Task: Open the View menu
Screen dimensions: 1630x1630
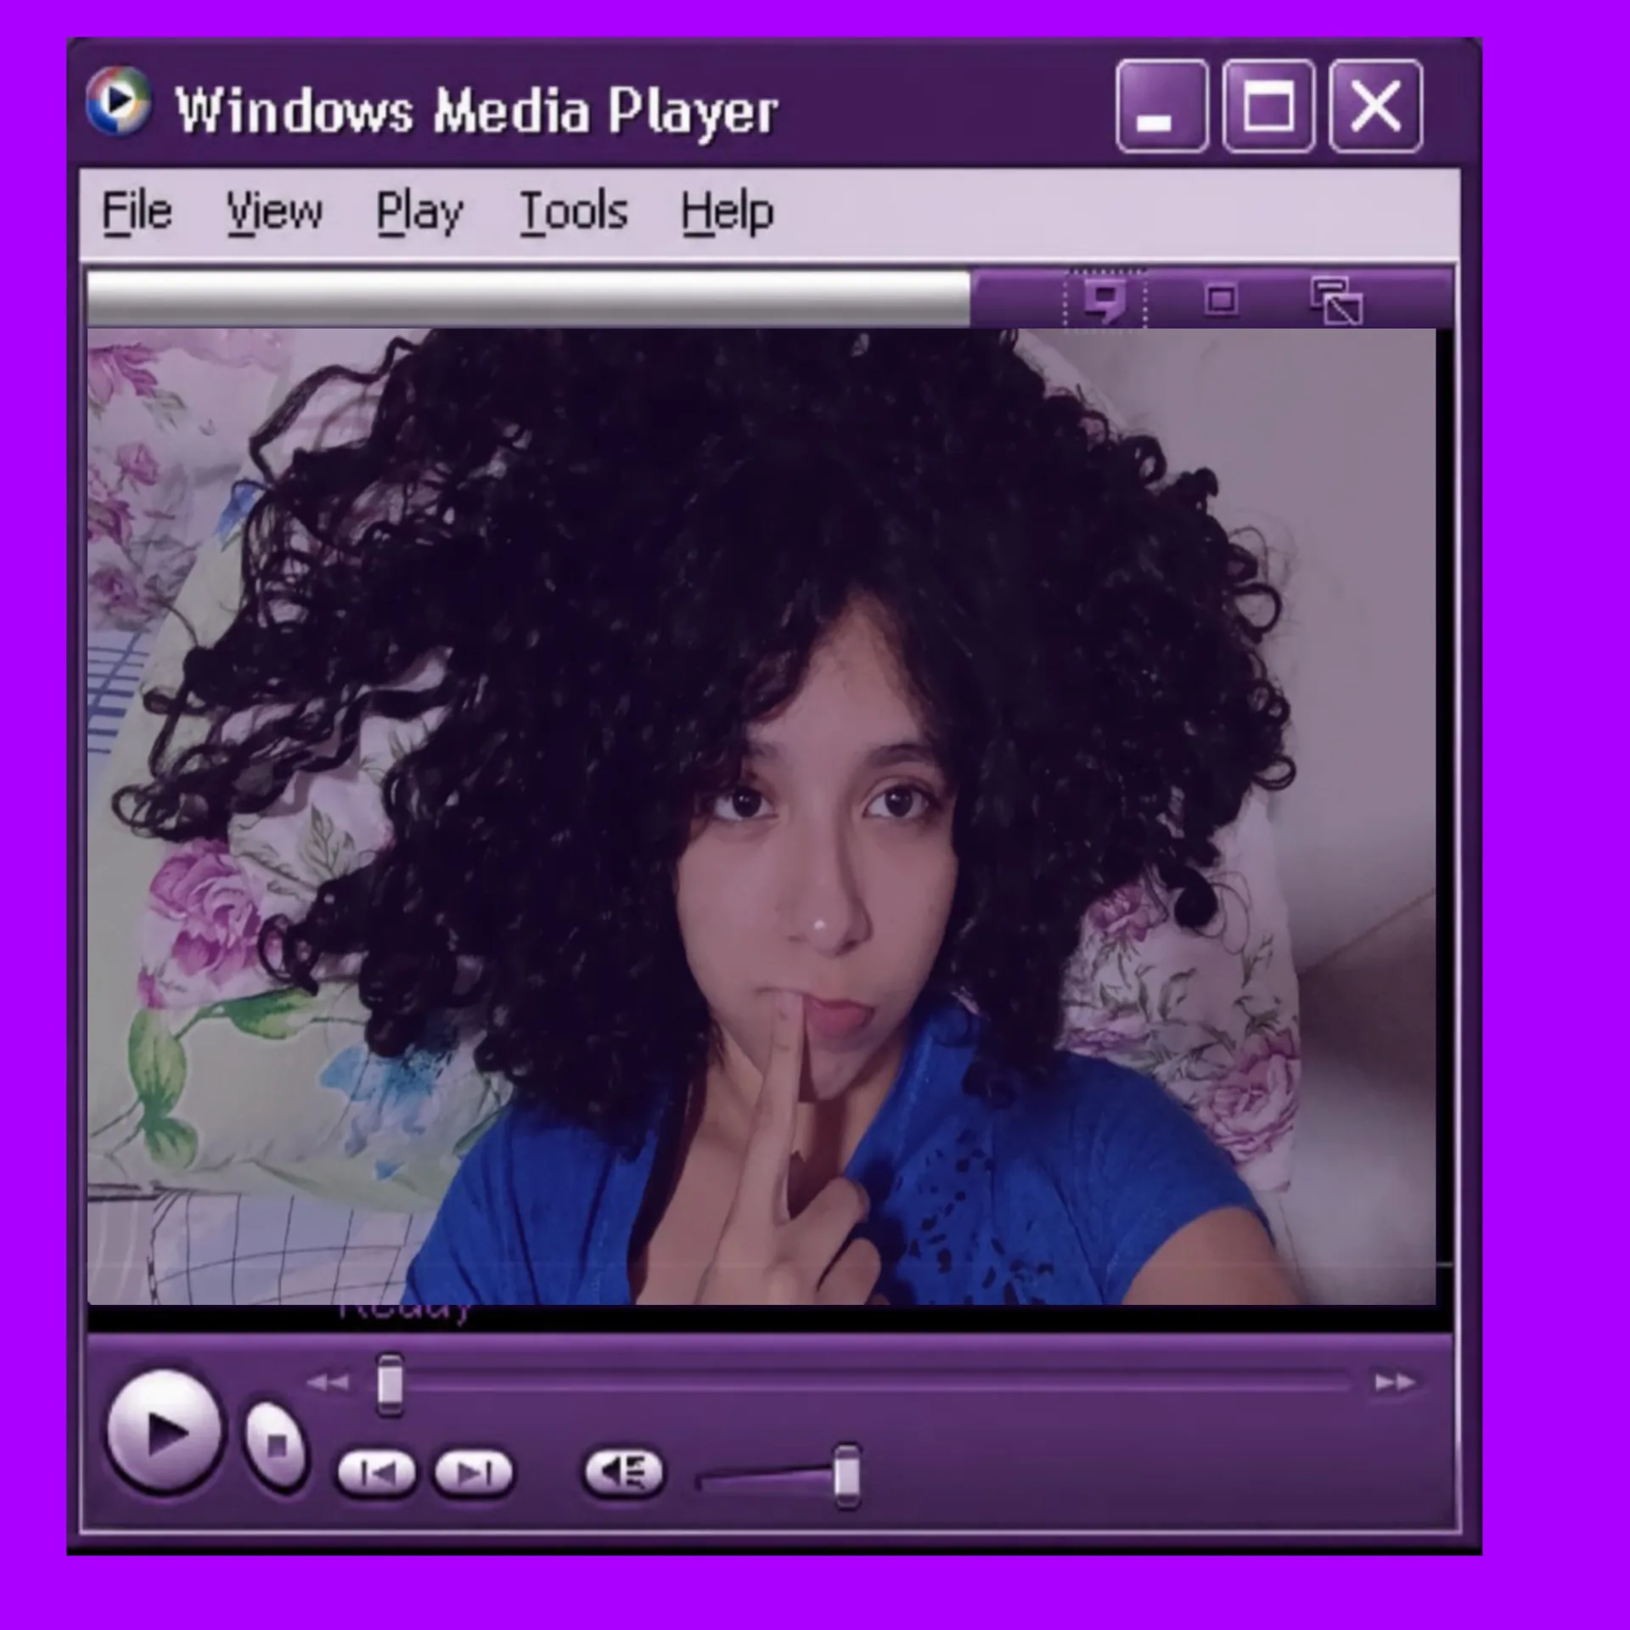Action: pos(274,212)
